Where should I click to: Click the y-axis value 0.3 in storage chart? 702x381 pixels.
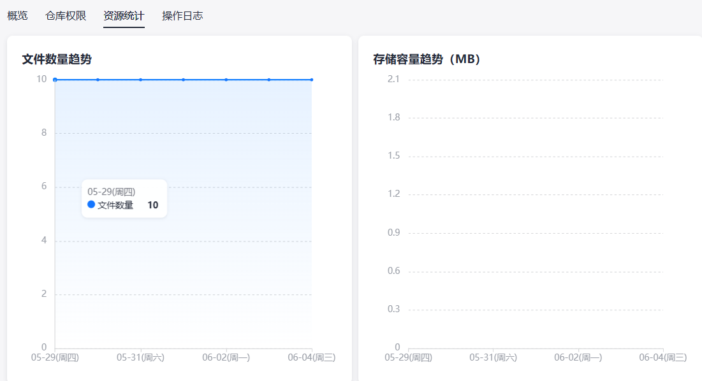(x=393, y=309)
